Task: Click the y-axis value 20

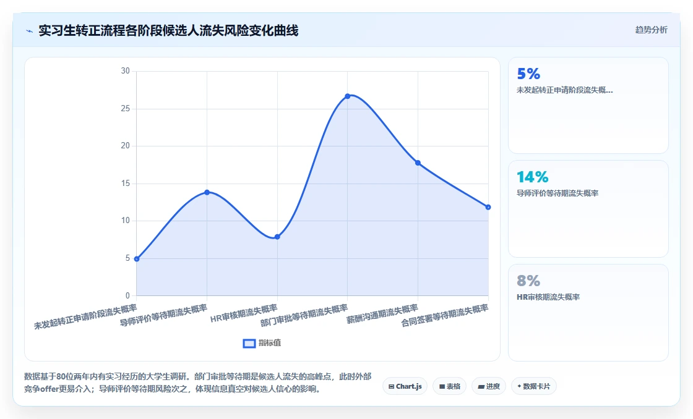Action: click(x=126, y=146)
